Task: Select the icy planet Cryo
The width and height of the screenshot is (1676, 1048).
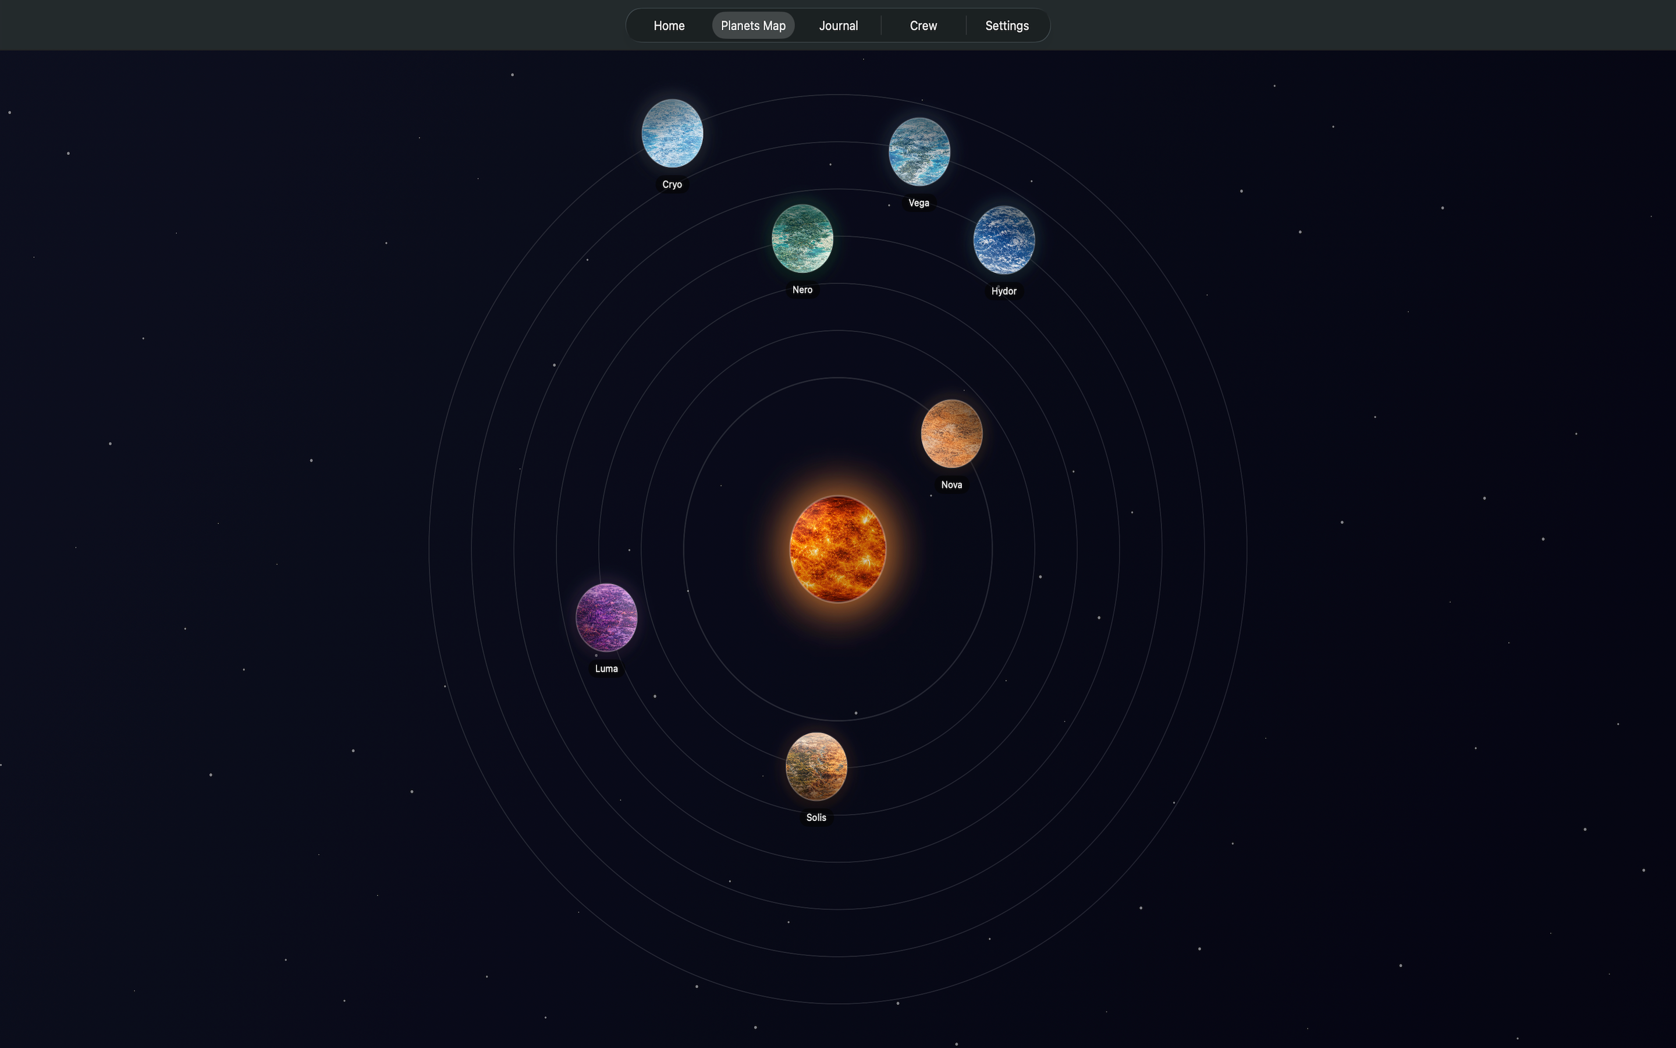Action: pos(672,133)
